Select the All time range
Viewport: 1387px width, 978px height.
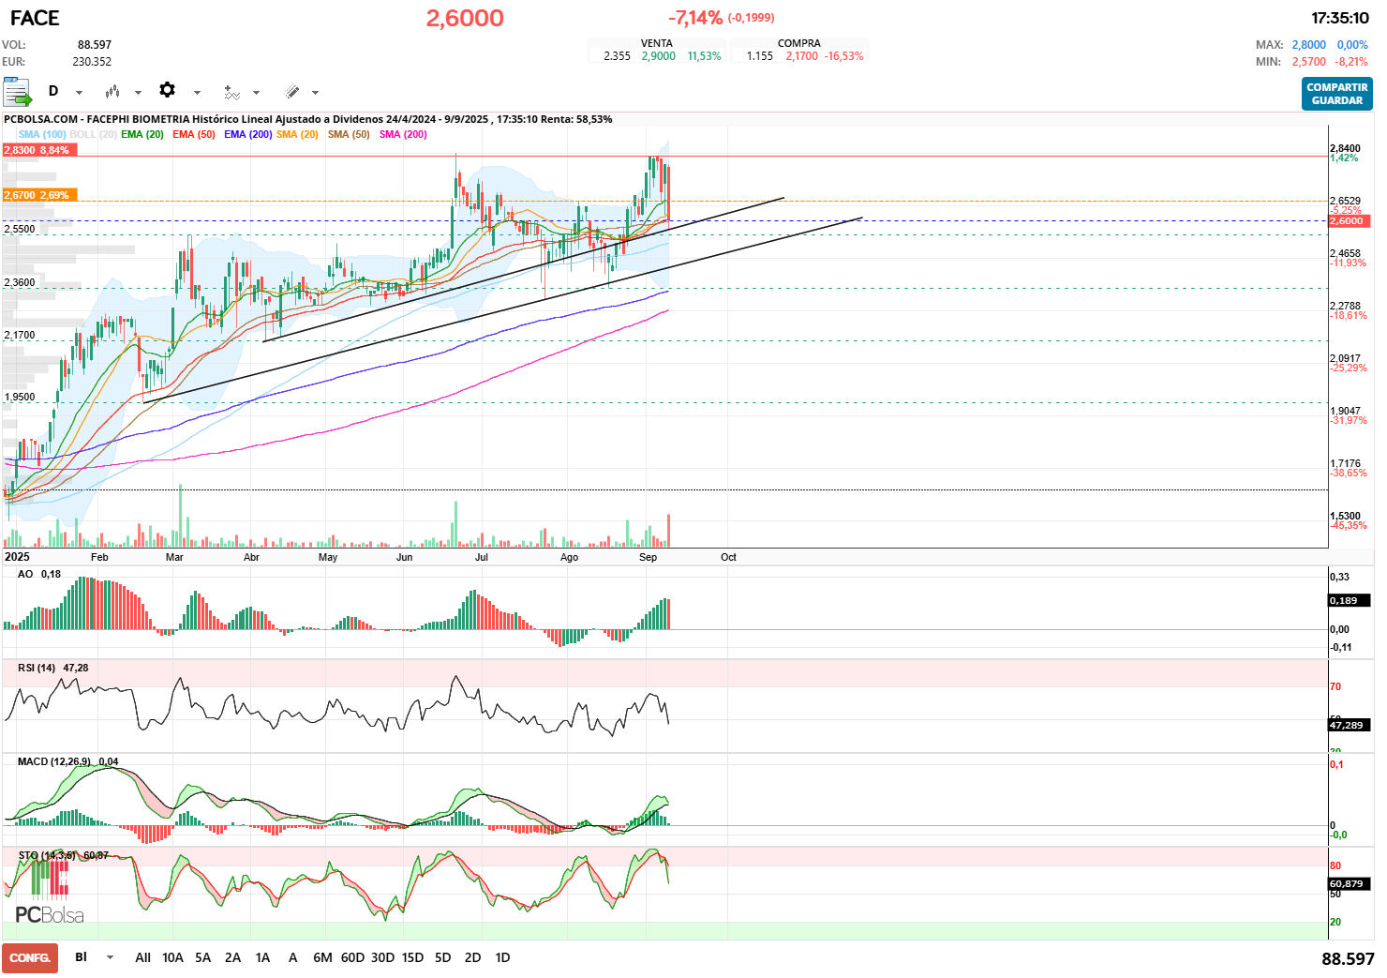142,957
